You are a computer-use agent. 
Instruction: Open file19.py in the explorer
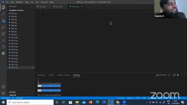tap(14, 59)
